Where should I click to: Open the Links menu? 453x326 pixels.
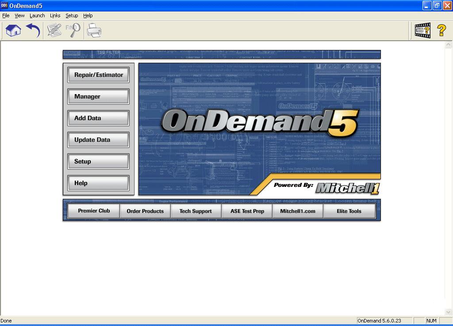pos(55,15)
